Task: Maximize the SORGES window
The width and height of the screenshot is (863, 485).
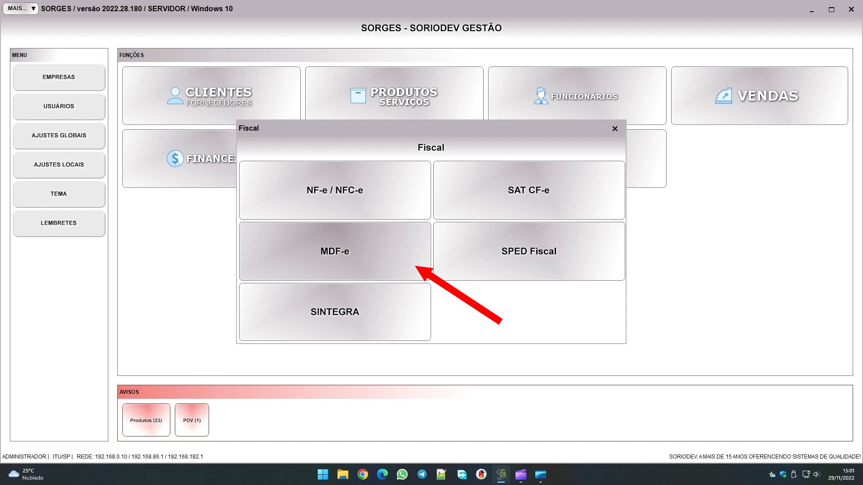Action: 832,9
